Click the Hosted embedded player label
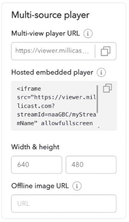 click(x=52, y=72)
